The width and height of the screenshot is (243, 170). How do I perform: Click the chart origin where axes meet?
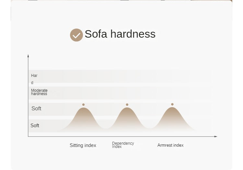tap(28, 137)
